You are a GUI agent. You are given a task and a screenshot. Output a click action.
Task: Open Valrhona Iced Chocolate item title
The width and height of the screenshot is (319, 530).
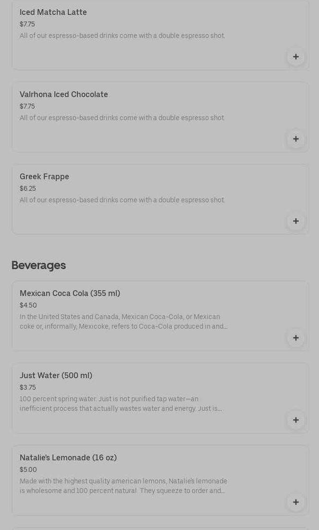point(64,95)
